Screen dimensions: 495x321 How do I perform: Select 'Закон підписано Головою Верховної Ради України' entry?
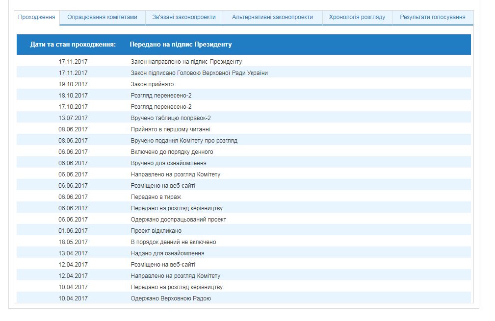click(199, 73)
